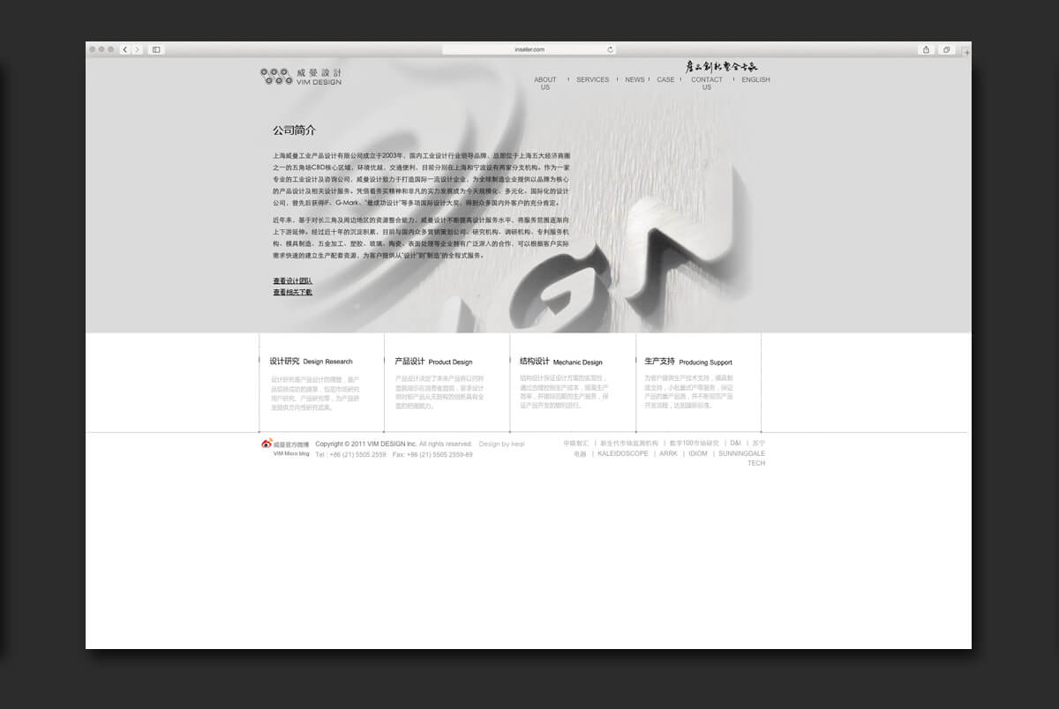
Task: Click the 查看相关下载 link
Action: pyautogui.click(x=292, y=292)
